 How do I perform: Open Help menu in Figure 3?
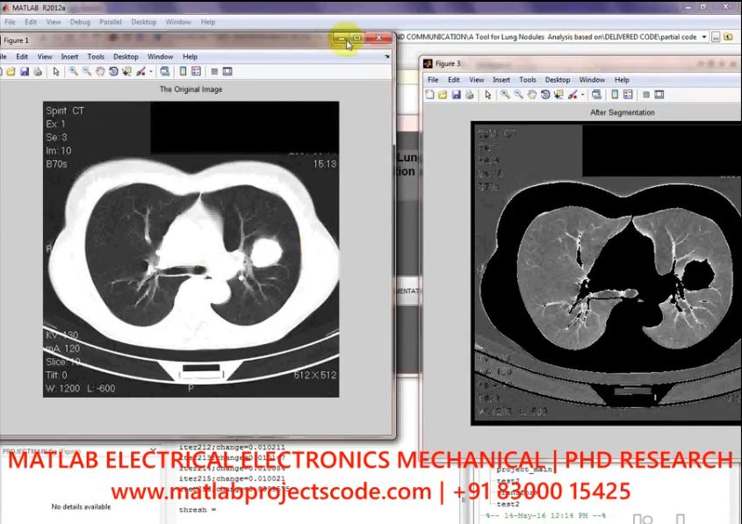point(622,80)
